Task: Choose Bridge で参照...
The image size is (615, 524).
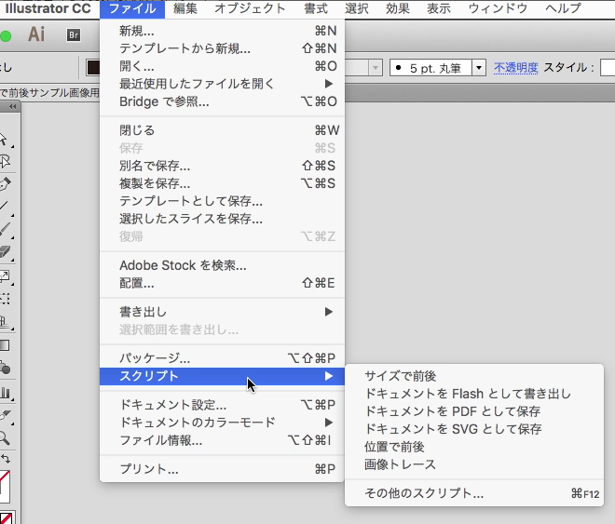Action: tap(222, 101)
